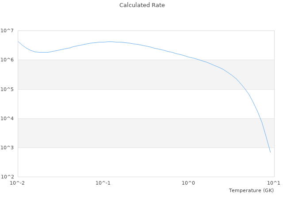Select the 10^2 y-axis tick label
283x212 pixels.
pyautogui.click(x=7, y=177)
